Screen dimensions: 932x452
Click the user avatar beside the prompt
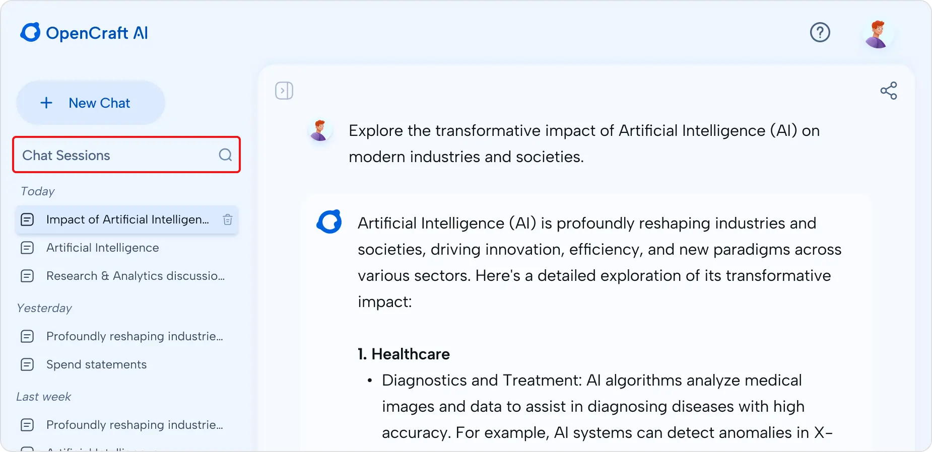pos(320,130)
